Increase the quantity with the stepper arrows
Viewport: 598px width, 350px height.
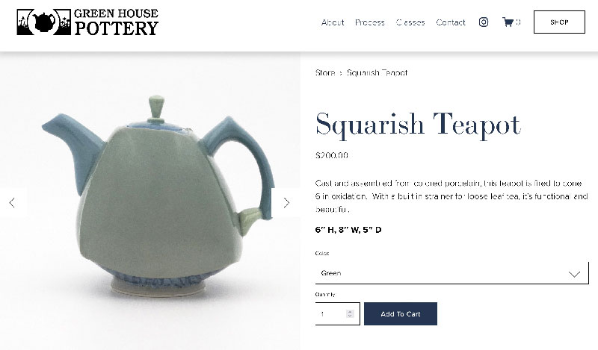coord(350,311)
